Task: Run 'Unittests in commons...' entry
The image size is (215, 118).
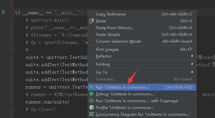Action: coord(142,87)
